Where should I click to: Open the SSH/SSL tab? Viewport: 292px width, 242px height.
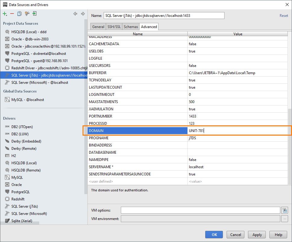(114, 27)
